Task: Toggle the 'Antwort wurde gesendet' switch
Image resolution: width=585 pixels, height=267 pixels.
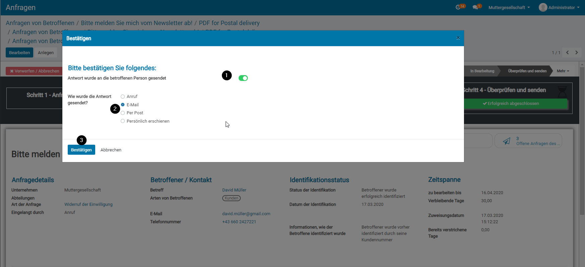Action: tap(243, 78)
